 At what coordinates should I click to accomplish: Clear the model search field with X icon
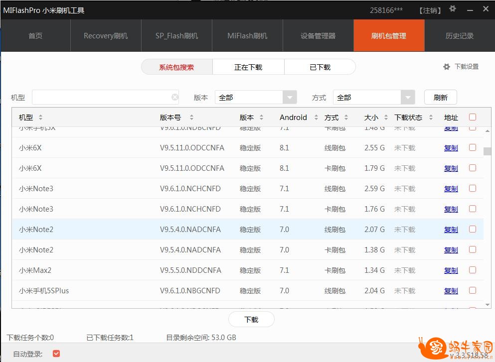pos(174,97)
